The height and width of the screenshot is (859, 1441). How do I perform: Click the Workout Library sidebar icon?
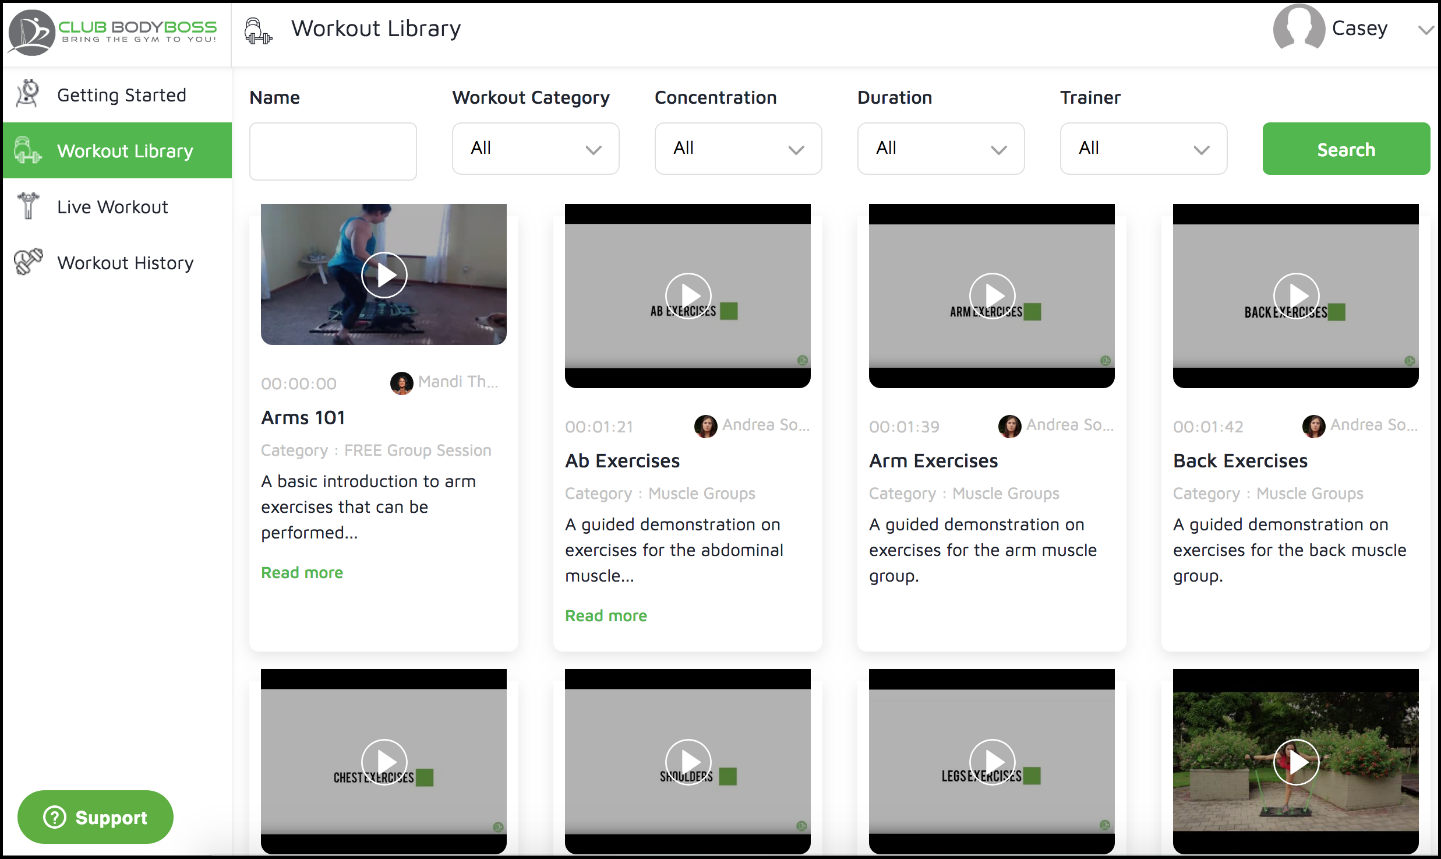click(x=27, y=150)
